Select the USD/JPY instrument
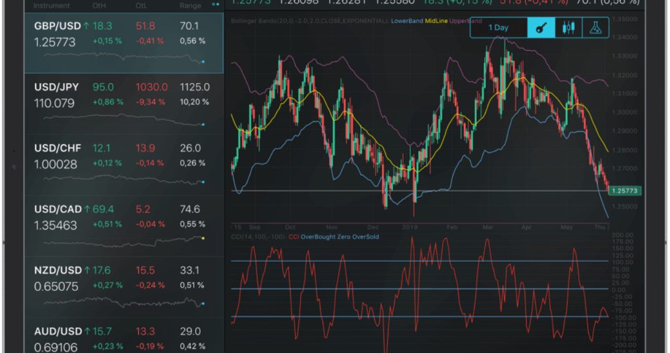 click(124, 105)
